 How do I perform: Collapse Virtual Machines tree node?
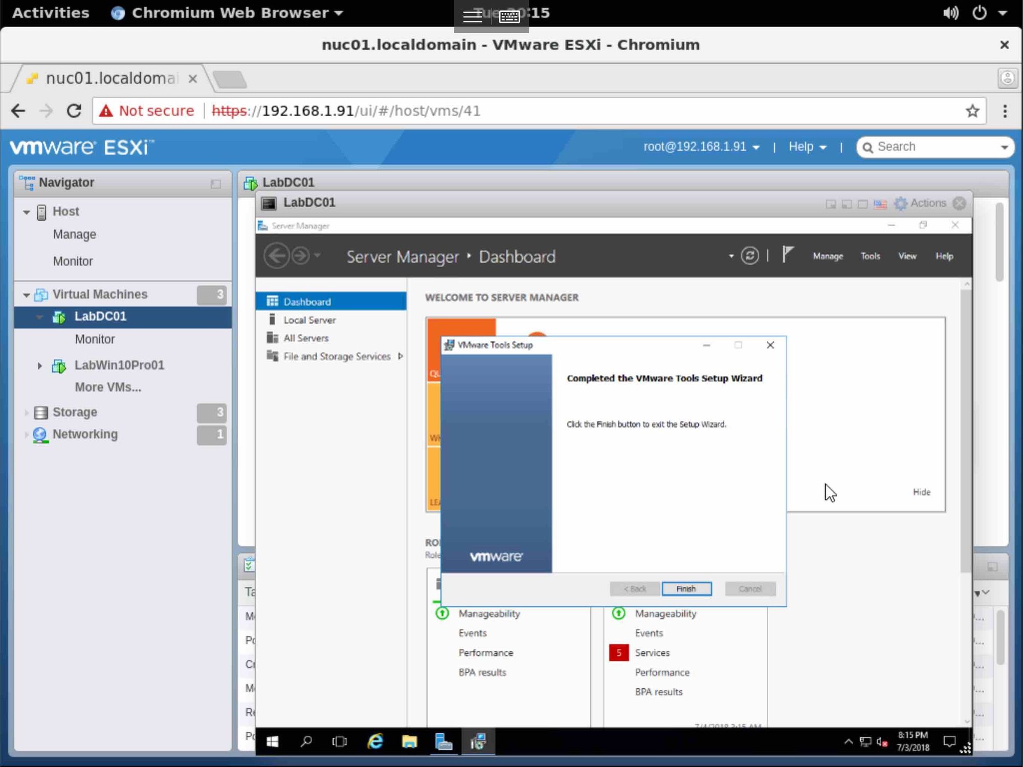pyautogui.click(x=27, y=295)
